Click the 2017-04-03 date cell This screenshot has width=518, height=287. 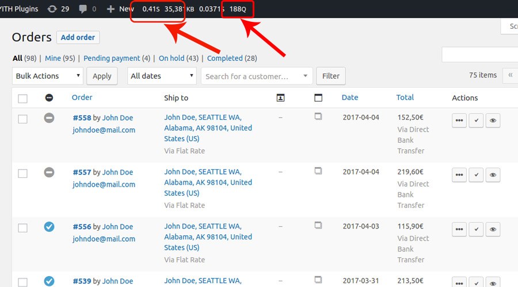click(x=361, y=226)
